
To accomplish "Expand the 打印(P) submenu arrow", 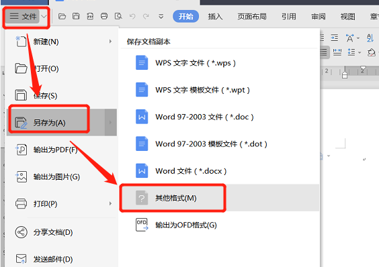I will click(110, 204).
